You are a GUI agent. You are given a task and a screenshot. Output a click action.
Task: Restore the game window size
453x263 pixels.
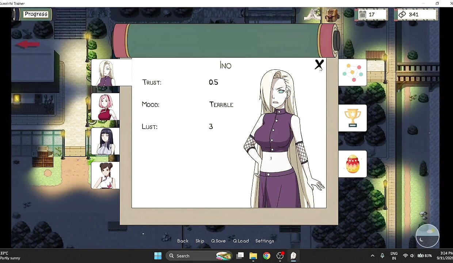437,3
